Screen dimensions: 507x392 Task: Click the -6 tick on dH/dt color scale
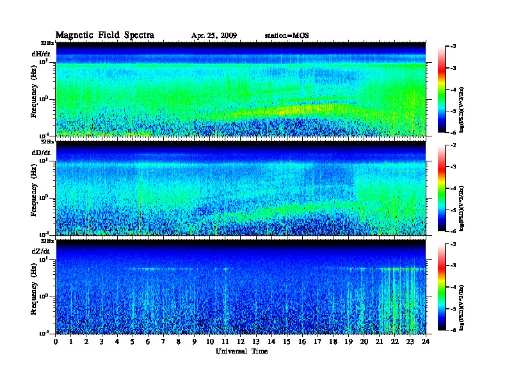click(453, 133)
